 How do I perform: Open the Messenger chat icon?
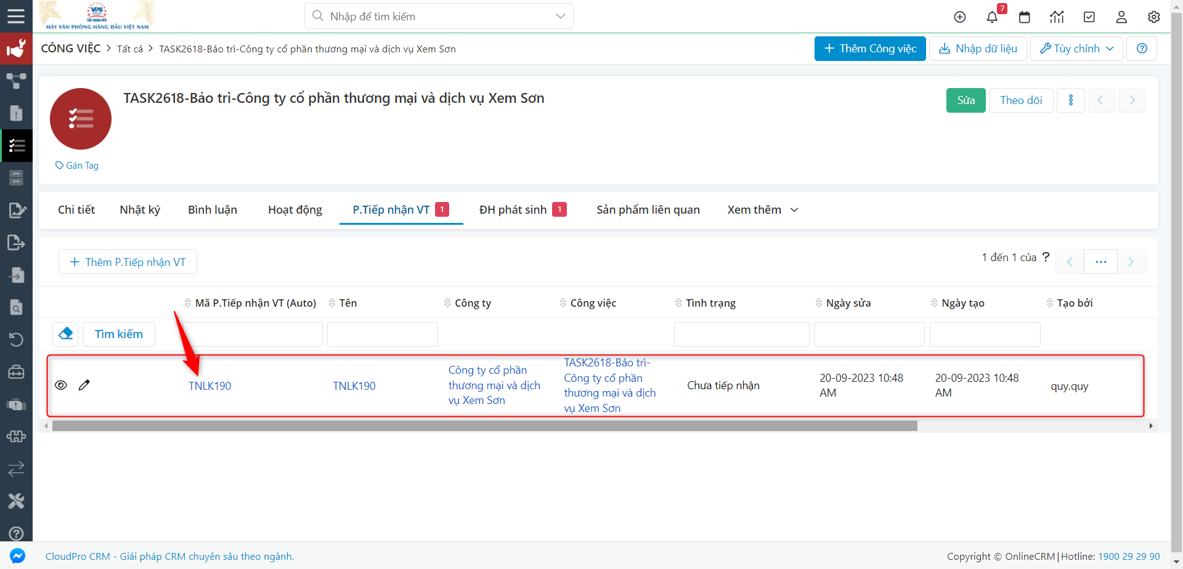[18, 555]
